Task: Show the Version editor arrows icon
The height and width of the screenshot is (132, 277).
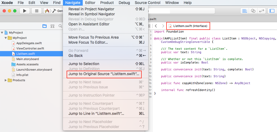Action: (262, 11)
